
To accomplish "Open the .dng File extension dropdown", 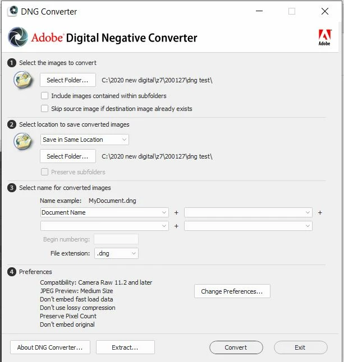I will (116, 253).
